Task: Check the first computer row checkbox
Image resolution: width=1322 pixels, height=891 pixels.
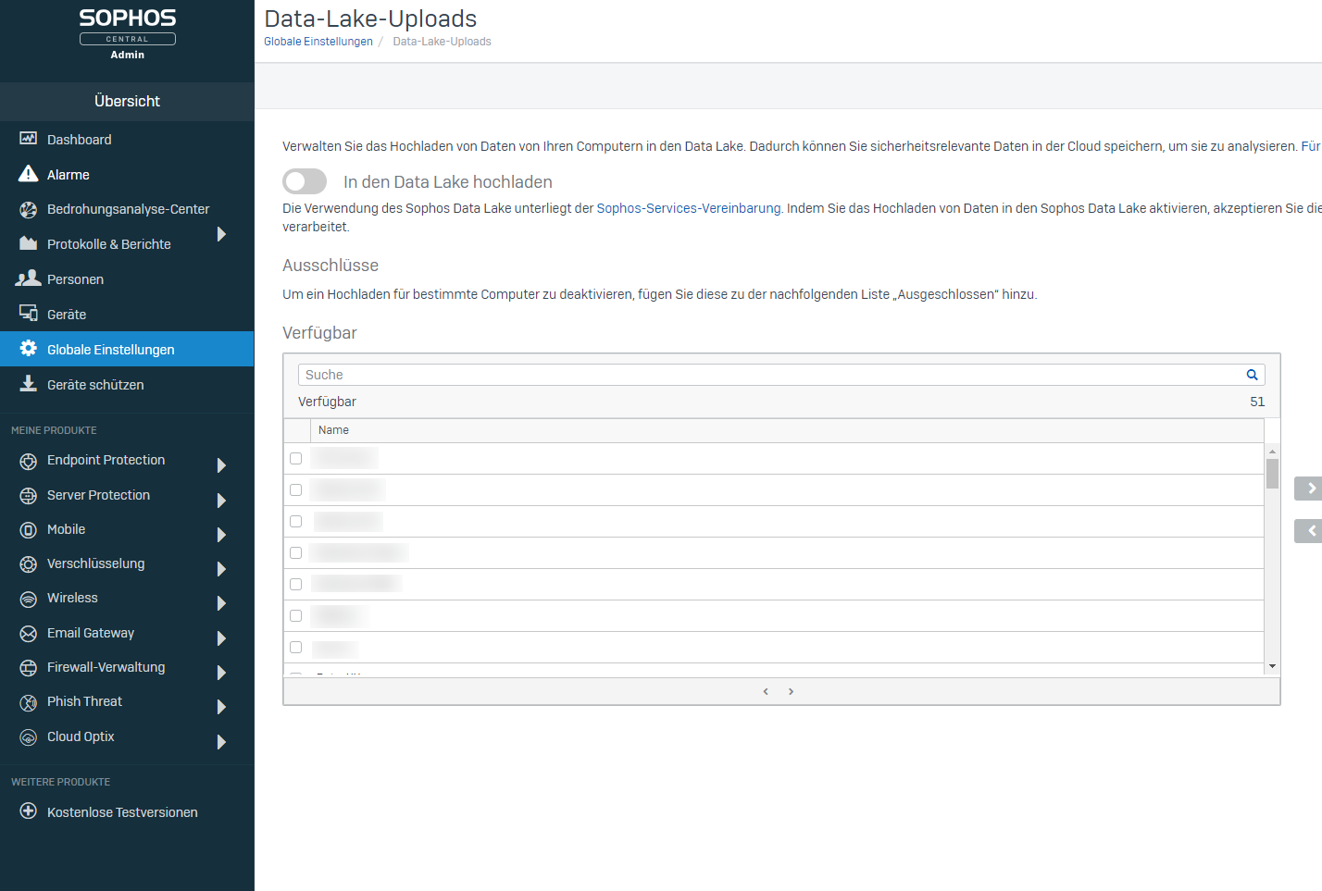Action: tap(296, 459)
